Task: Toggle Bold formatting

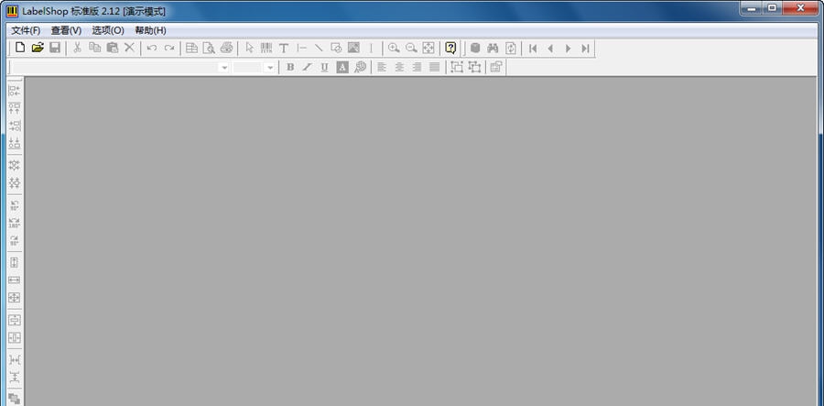Action: tap(290, 67)
